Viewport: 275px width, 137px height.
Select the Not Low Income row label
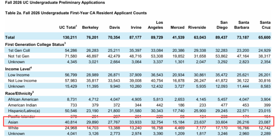(x=22, y=80)
